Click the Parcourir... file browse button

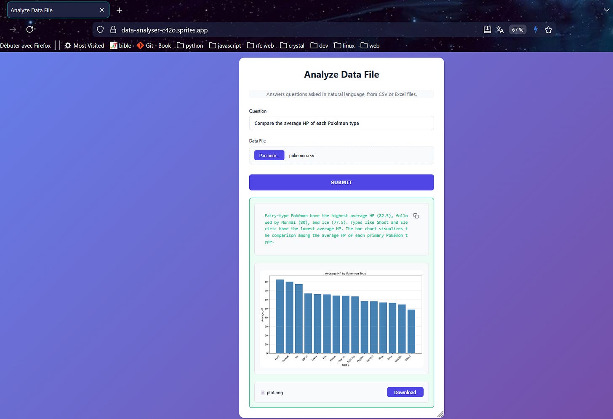(269, 156)
